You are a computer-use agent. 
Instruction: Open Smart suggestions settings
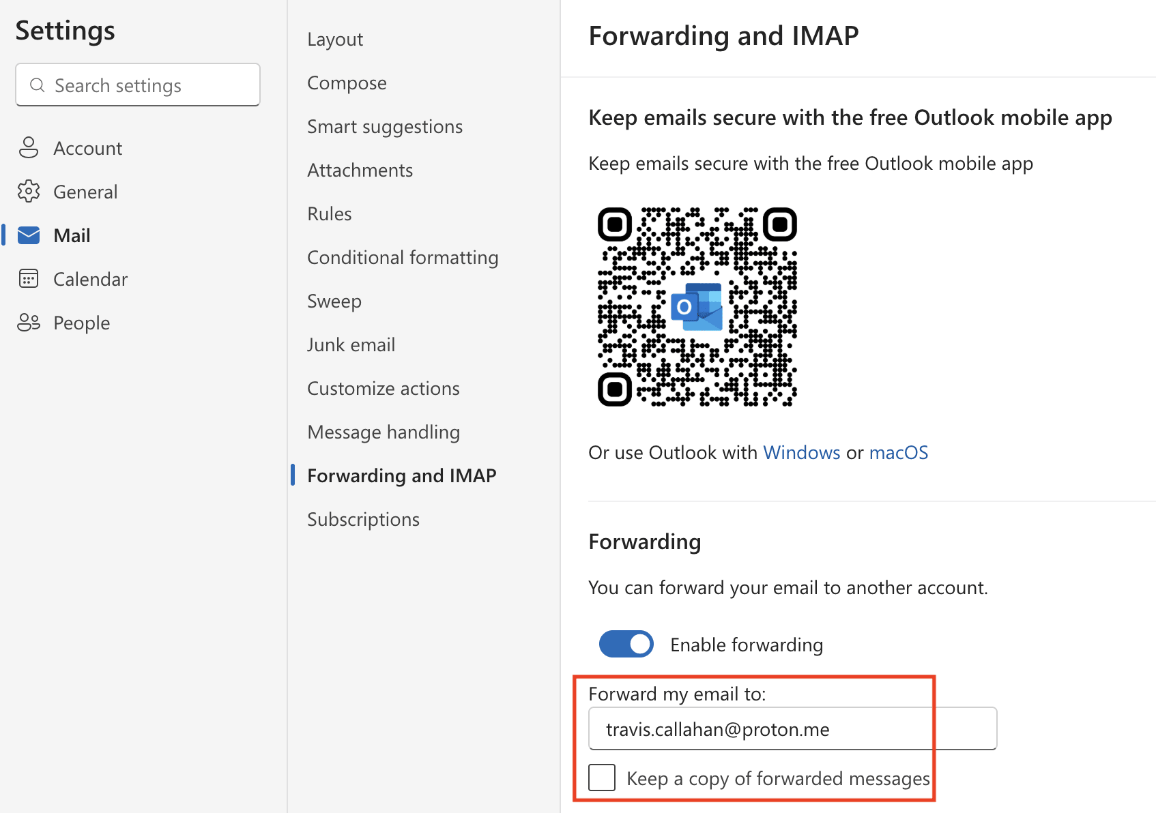(385, 127)
